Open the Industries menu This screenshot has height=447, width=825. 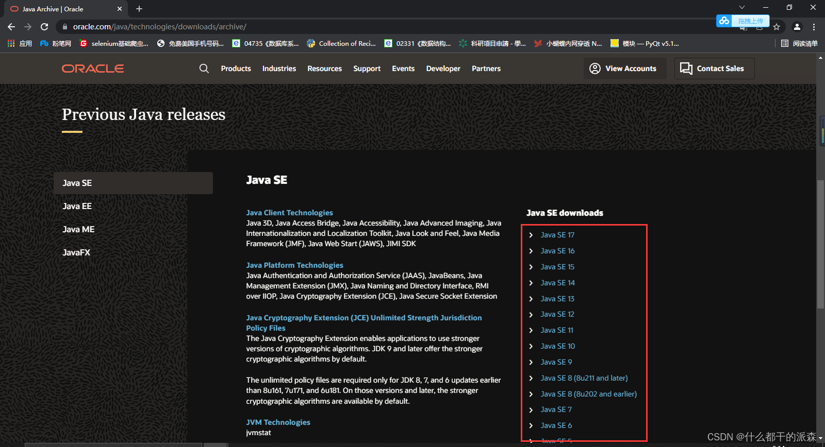tap(279, 68)
